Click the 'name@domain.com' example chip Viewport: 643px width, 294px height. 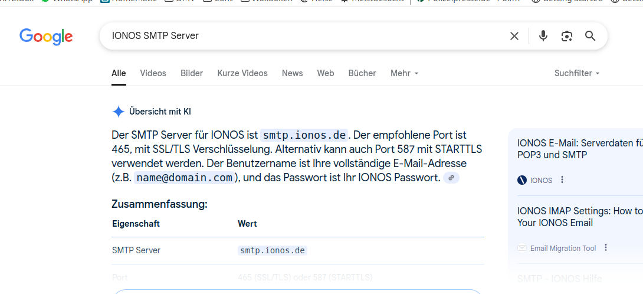point(185,178)
